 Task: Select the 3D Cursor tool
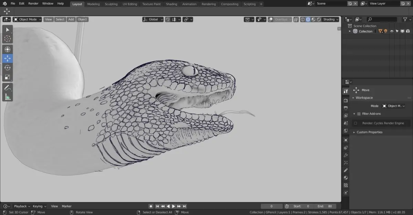[x=7, y=39]
